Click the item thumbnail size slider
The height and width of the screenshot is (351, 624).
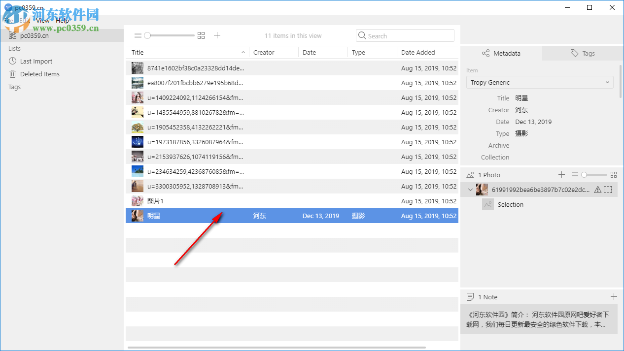pos(170,35)
